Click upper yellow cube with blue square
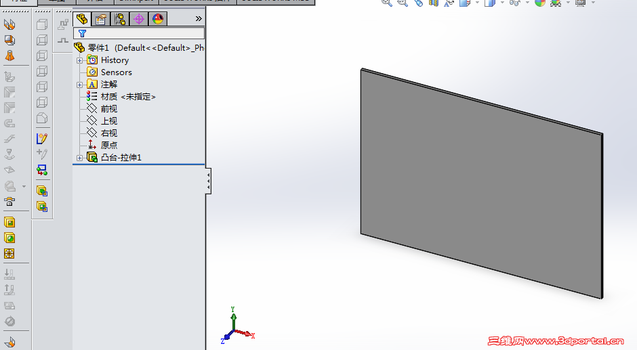The image size is (637, 350). (42, 191)
